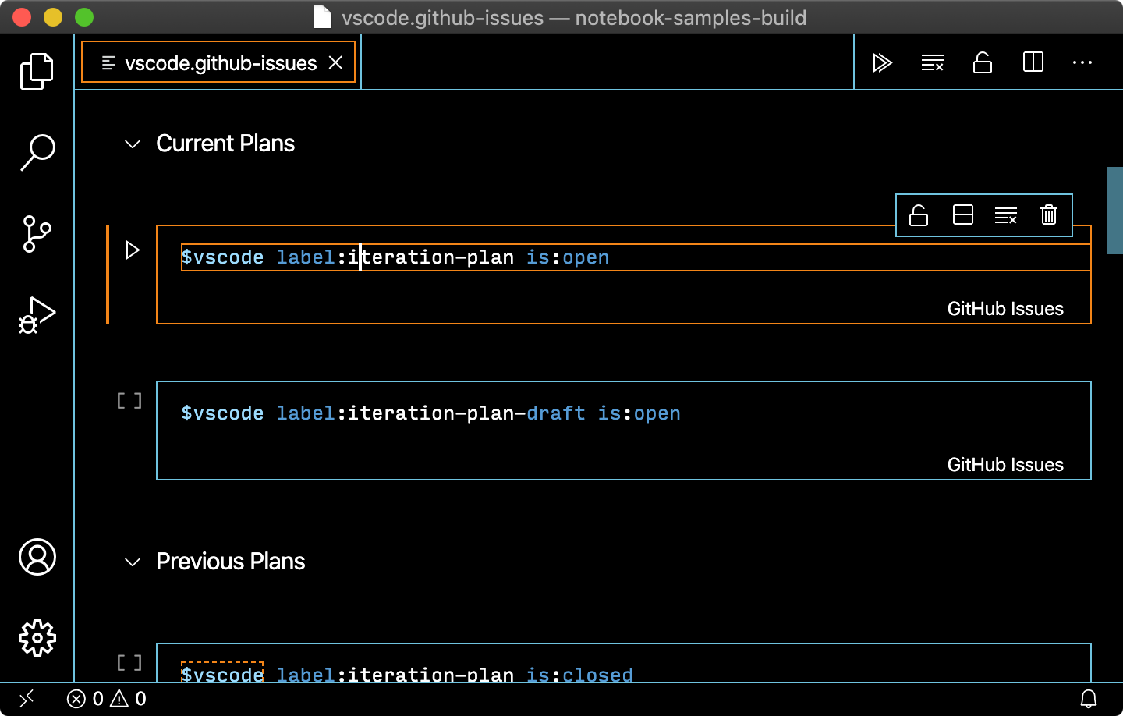
Task: Open the Explorer view
Action: (x=37, y=71)
